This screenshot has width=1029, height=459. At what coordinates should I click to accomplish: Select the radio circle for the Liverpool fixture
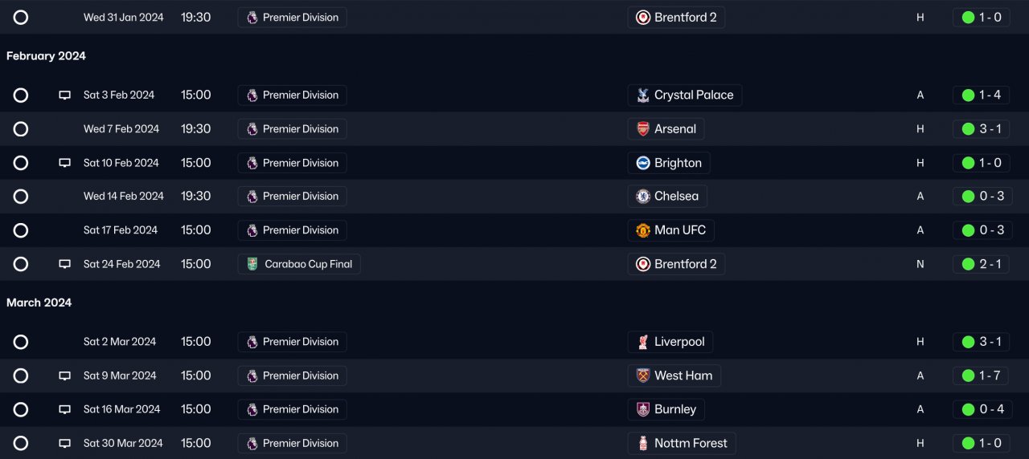point(21,342)
